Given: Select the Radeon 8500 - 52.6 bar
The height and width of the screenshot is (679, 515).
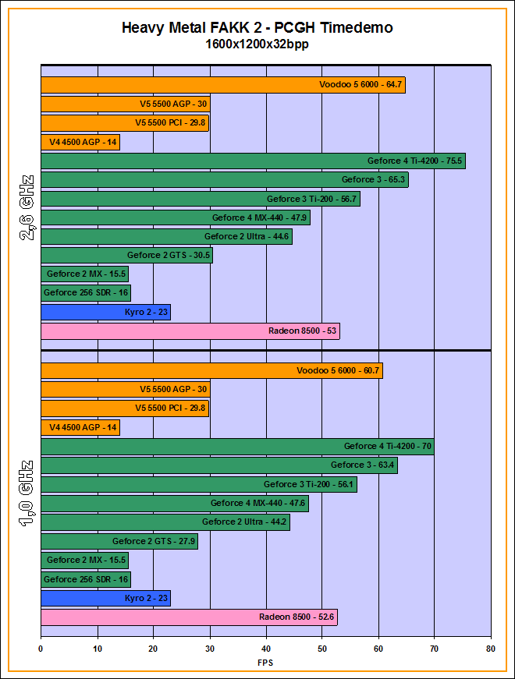Looking at the screenshot, I should [189, 617].
